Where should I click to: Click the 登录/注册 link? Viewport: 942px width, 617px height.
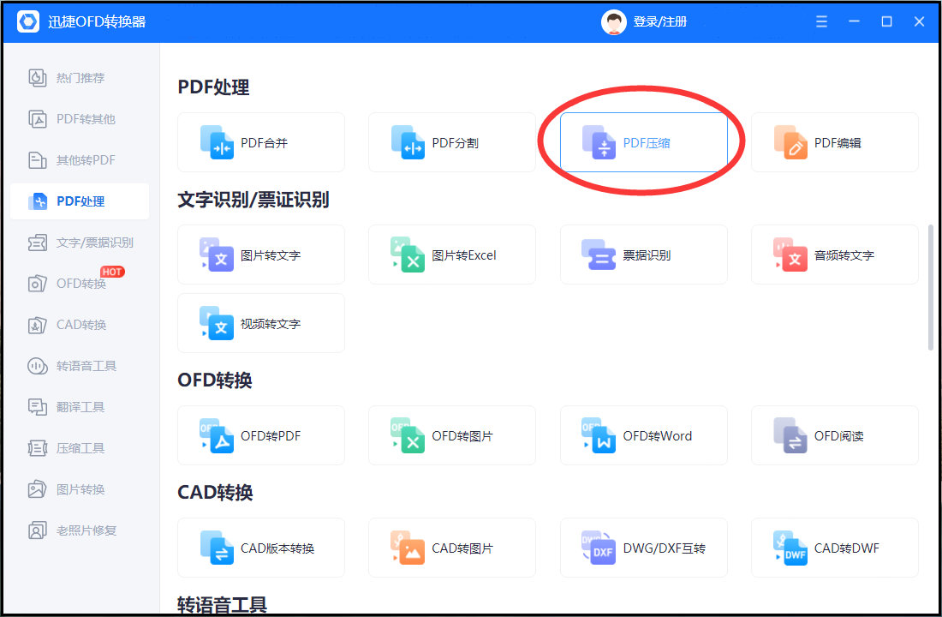[659, 21]
